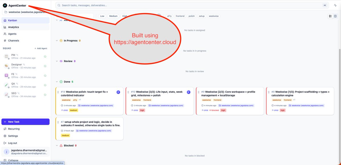Click the 'high' priority badge on task #10
The height and width of the screenshot is (165, 341).
(x=142, y=110)
